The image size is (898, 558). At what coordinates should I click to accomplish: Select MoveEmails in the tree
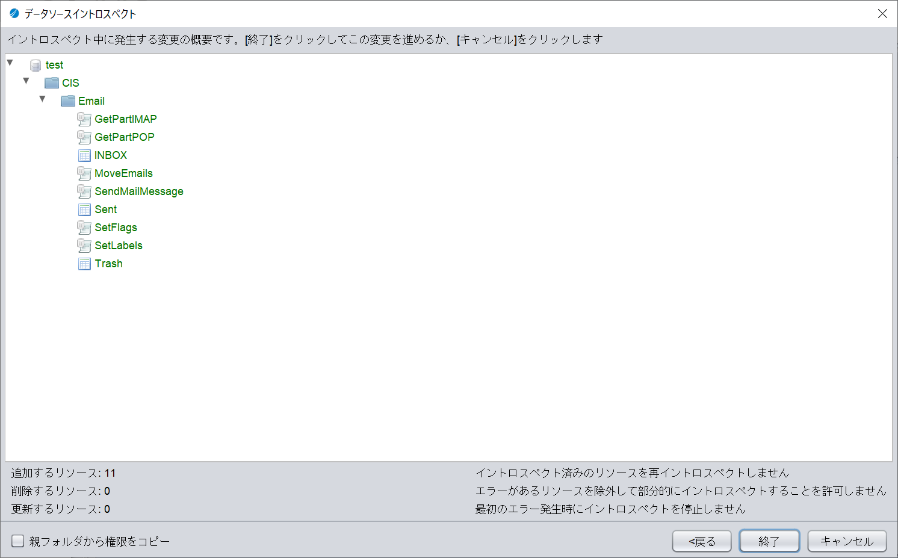[x=123, y=173]
